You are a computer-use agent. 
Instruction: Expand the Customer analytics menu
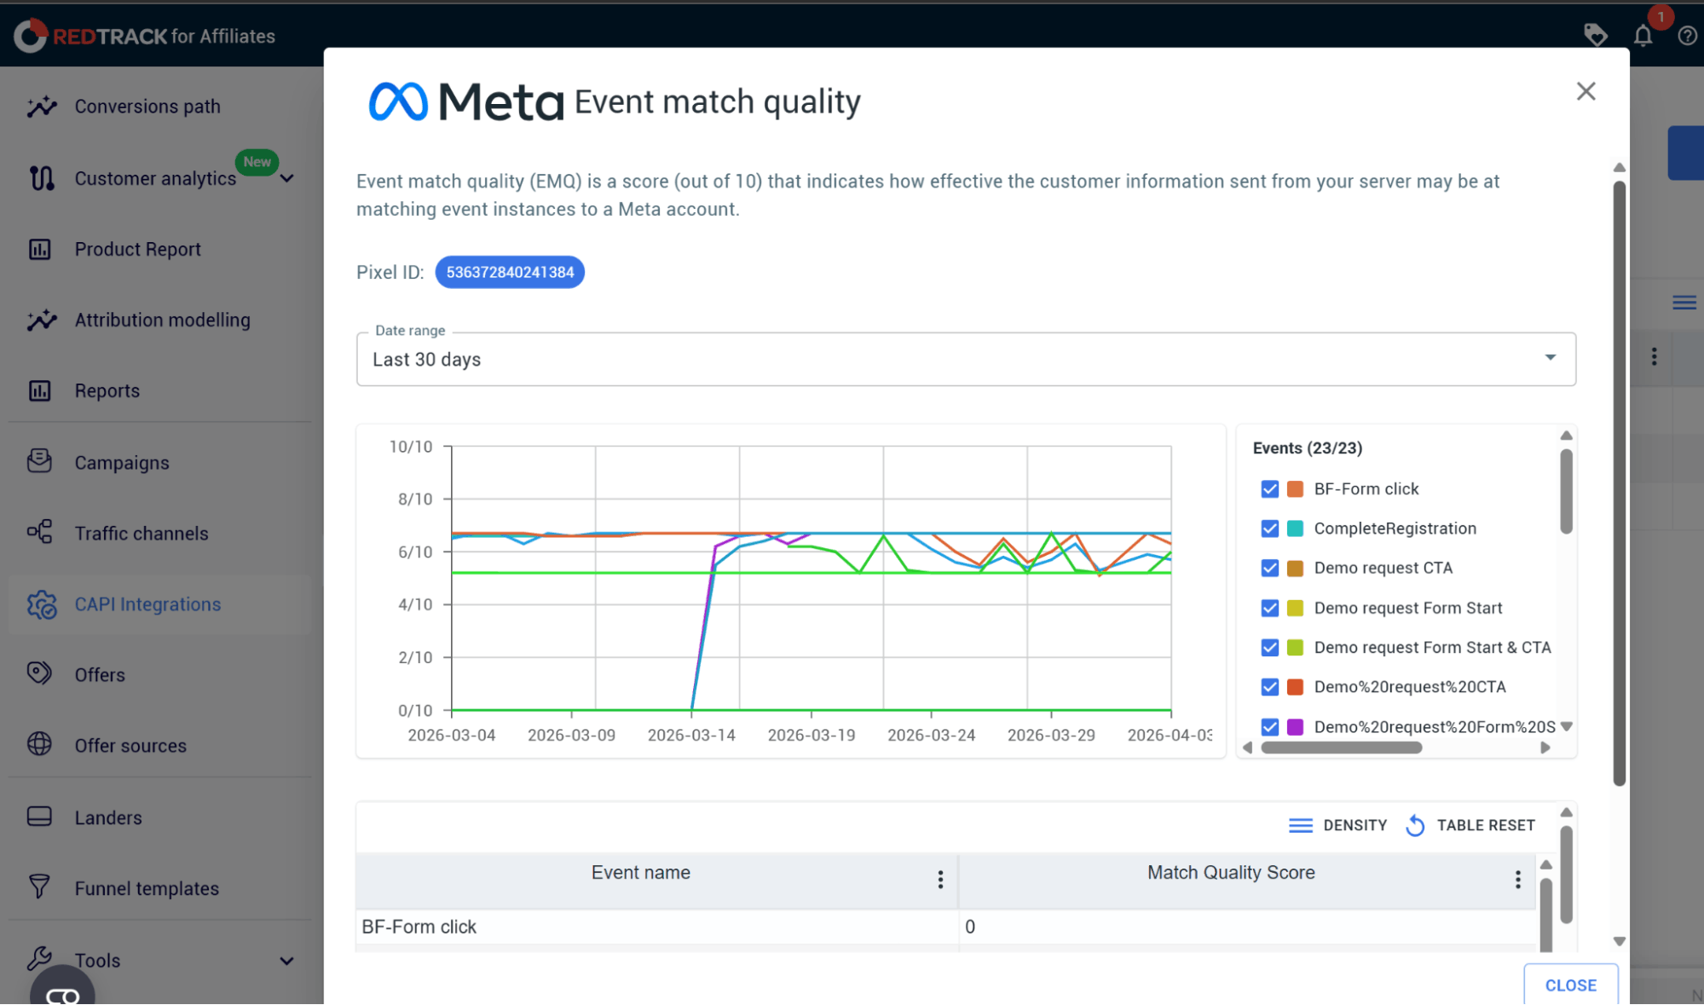pyautogui.click(x=287, y=179)
